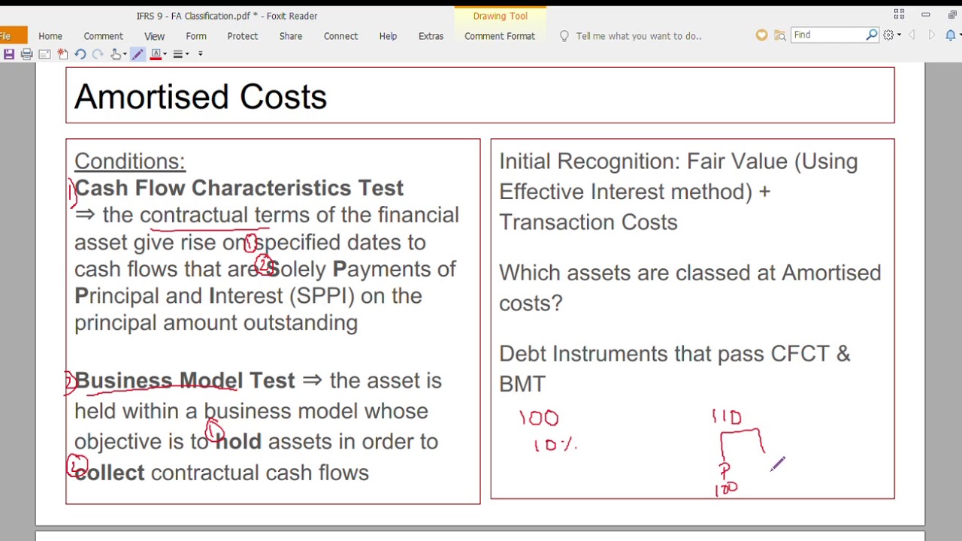Click the greyed Redo arrow
Viewport: 962px width, 541px height.
click(x=98, y=54)
